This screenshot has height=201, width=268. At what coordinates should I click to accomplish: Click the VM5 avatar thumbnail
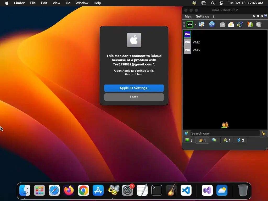click(187, 50)
